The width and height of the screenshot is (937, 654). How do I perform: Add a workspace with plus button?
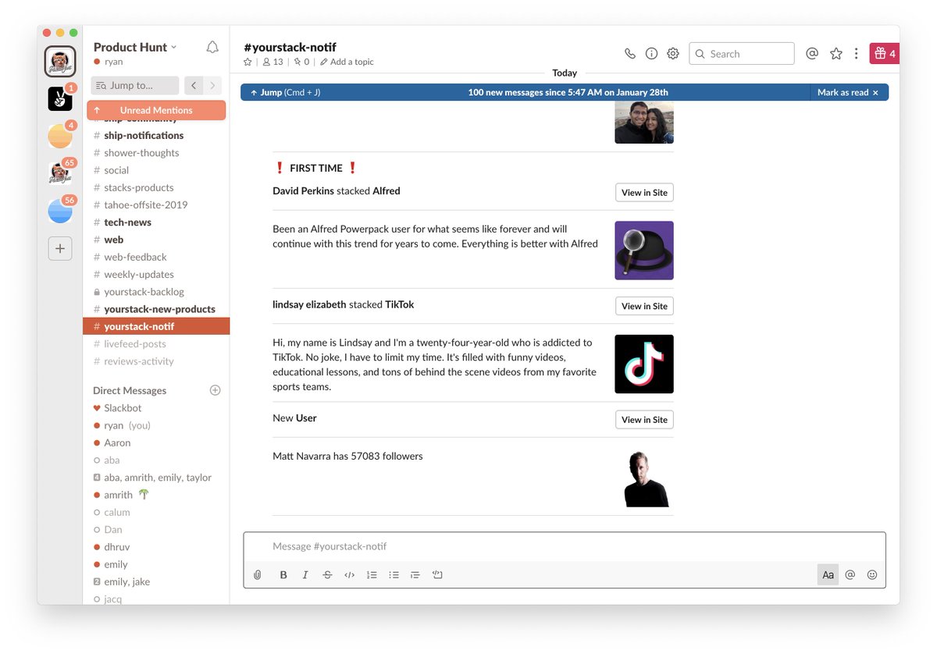60,249
